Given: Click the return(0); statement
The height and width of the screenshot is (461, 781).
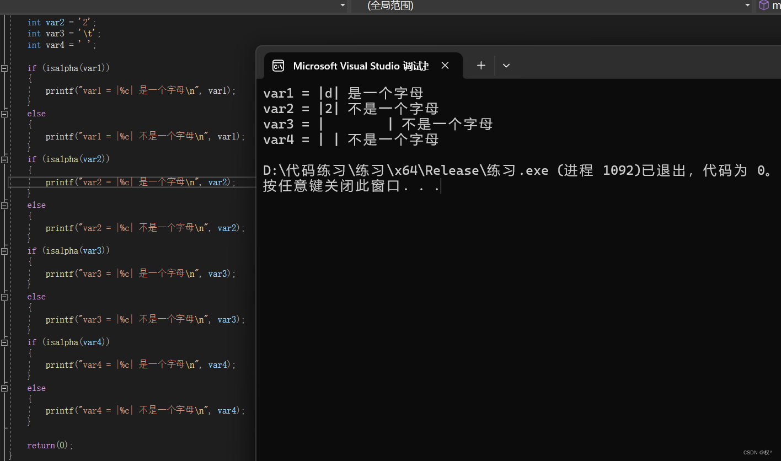Looking at the screenshot, I should coord(50,446).
